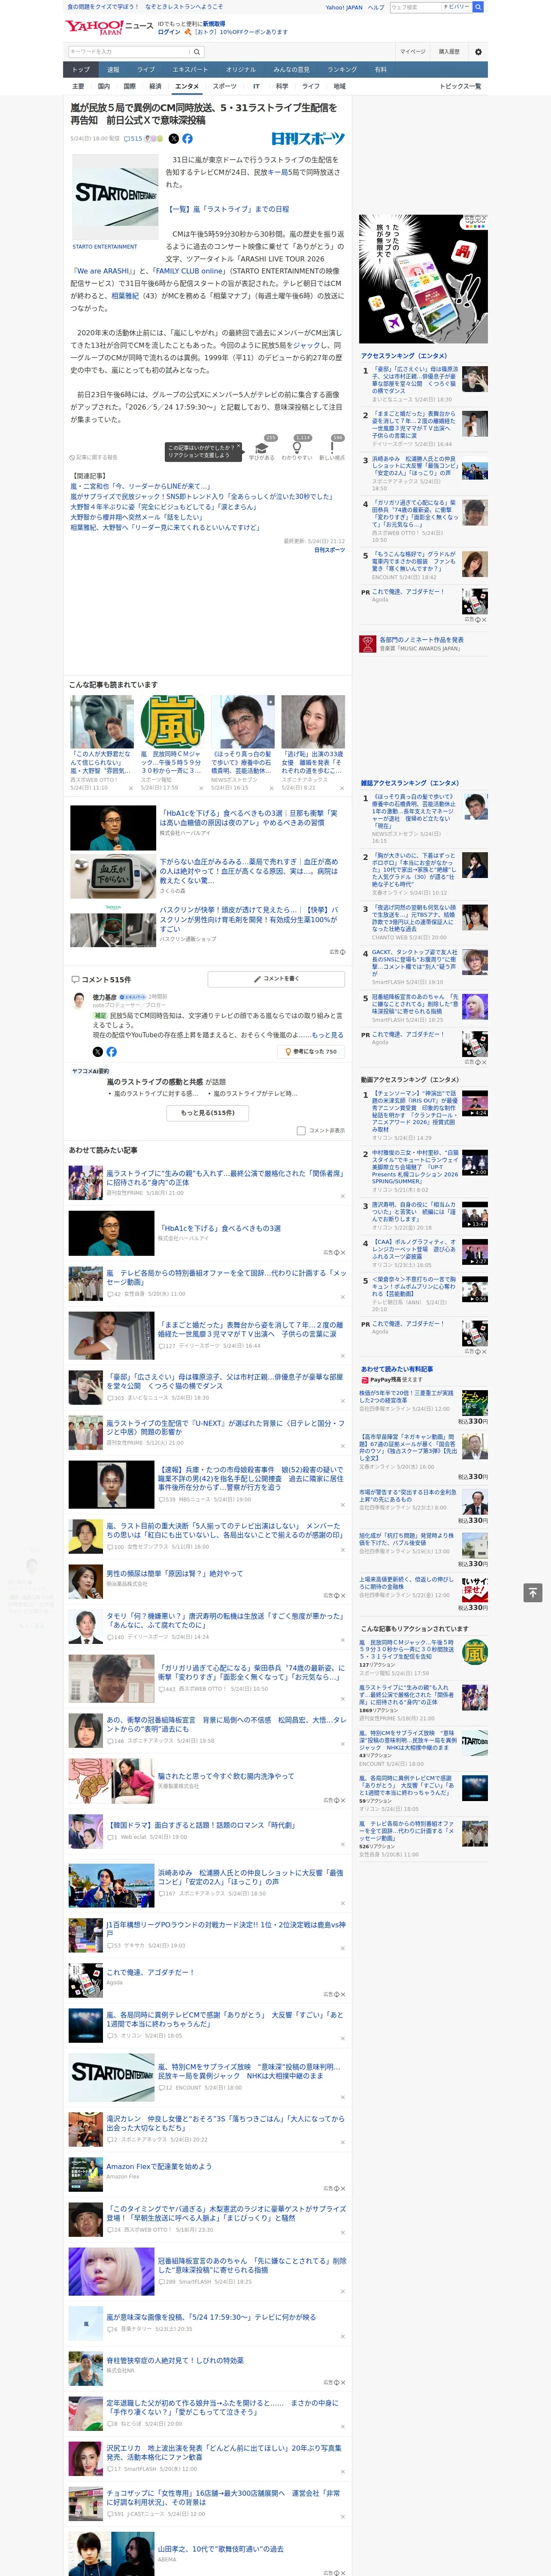Open the ランキング navigation tab
The height and width of the screenshot is (2576, 551).
[342, 70]
